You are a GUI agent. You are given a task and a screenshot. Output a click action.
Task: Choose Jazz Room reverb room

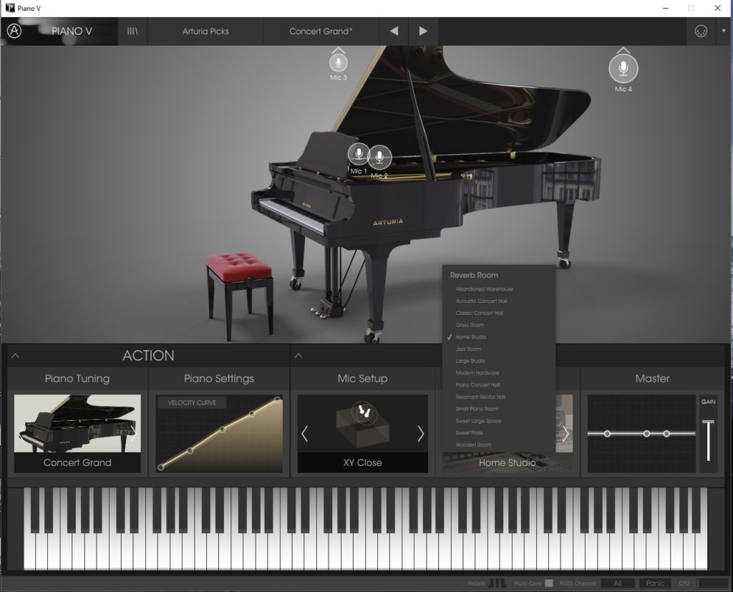(x=468, y=349)
